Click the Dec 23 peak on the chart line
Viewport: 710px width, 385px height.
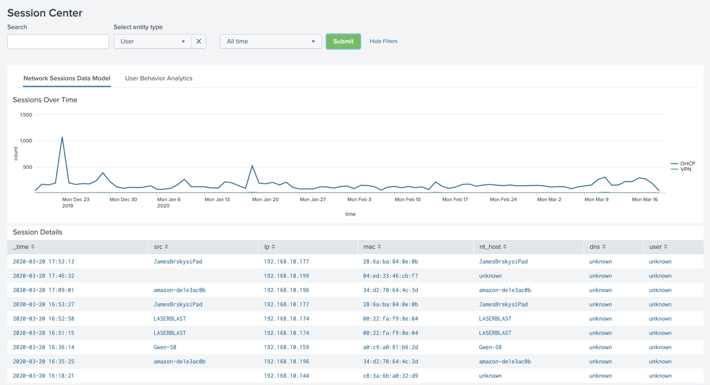pyautogui.click(x=62, y=137)
